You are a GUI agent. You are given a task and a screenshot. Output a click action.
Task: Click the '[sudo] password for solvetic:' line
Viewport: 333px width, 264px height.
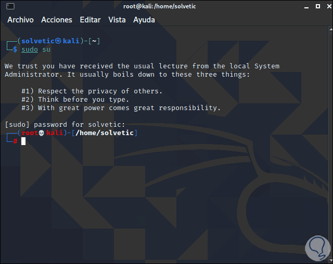[65, 125]
